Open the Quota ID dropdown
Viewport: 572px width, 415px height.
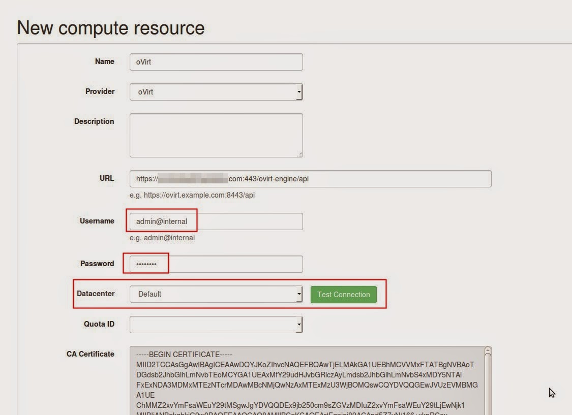[x=216, y=324]
